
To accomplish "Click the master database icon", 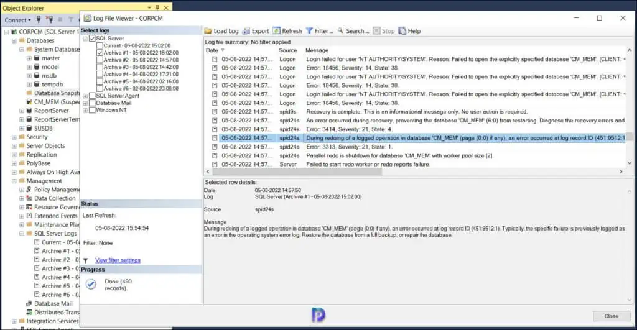I will [x=37, y=58].
